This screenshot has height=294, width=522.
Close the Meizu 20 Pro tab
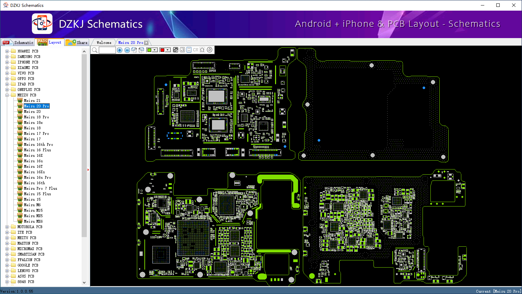146,43
